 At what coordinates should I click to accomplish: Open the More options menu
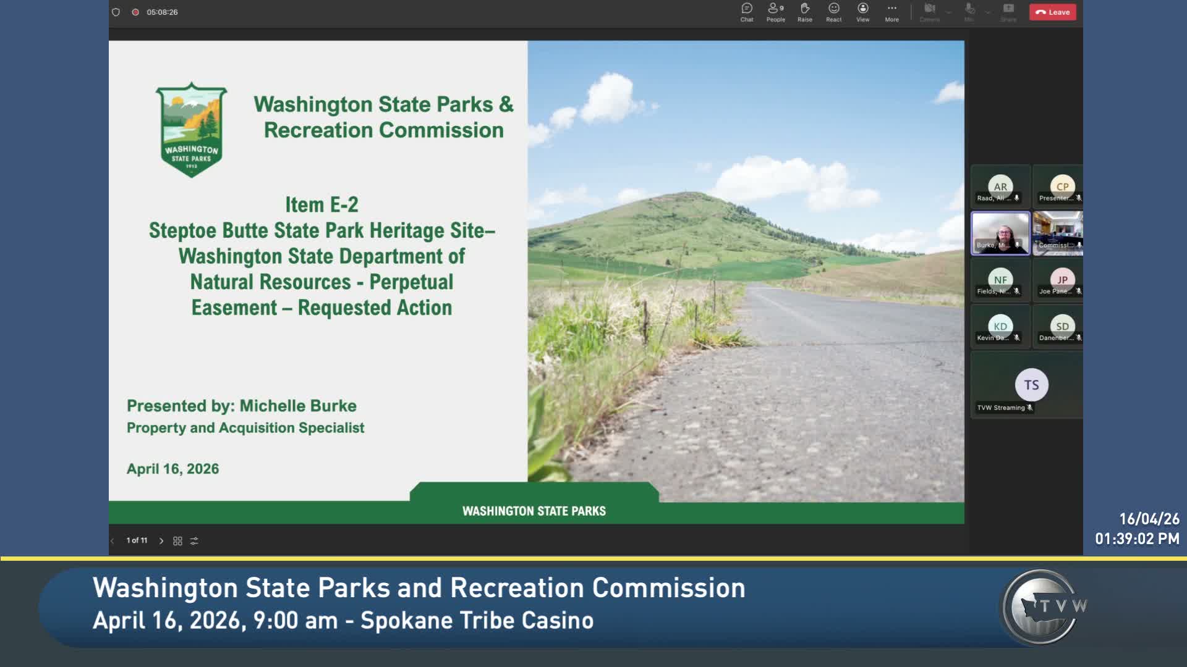click(891, 12)
